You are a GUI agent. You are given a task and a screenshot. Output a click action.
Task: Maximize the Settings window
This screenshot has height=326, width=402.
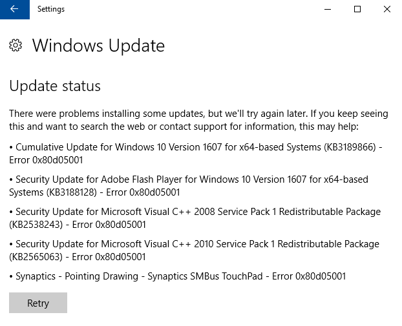click(x=357, y=9)
